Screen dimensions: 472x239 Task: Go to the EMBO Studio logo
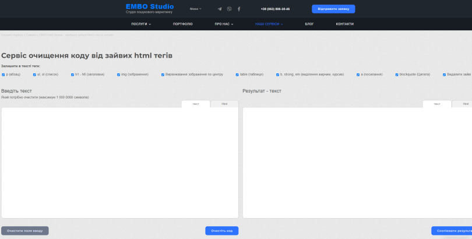point(150,6)
